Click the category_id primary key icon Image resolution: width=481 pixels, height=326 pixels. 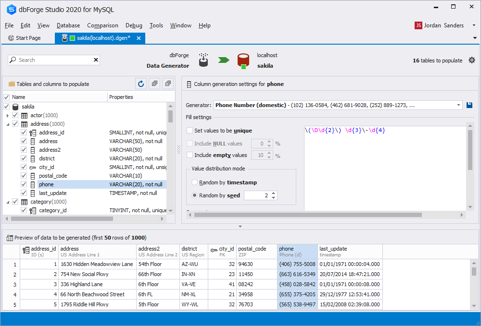coord(33,210)
